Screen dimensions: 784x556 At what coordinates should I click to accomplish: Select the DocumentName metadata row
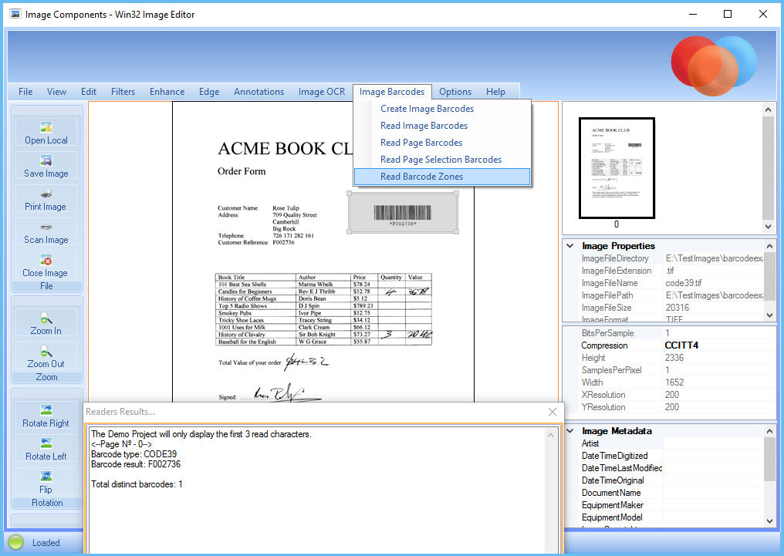coord(671,493)
